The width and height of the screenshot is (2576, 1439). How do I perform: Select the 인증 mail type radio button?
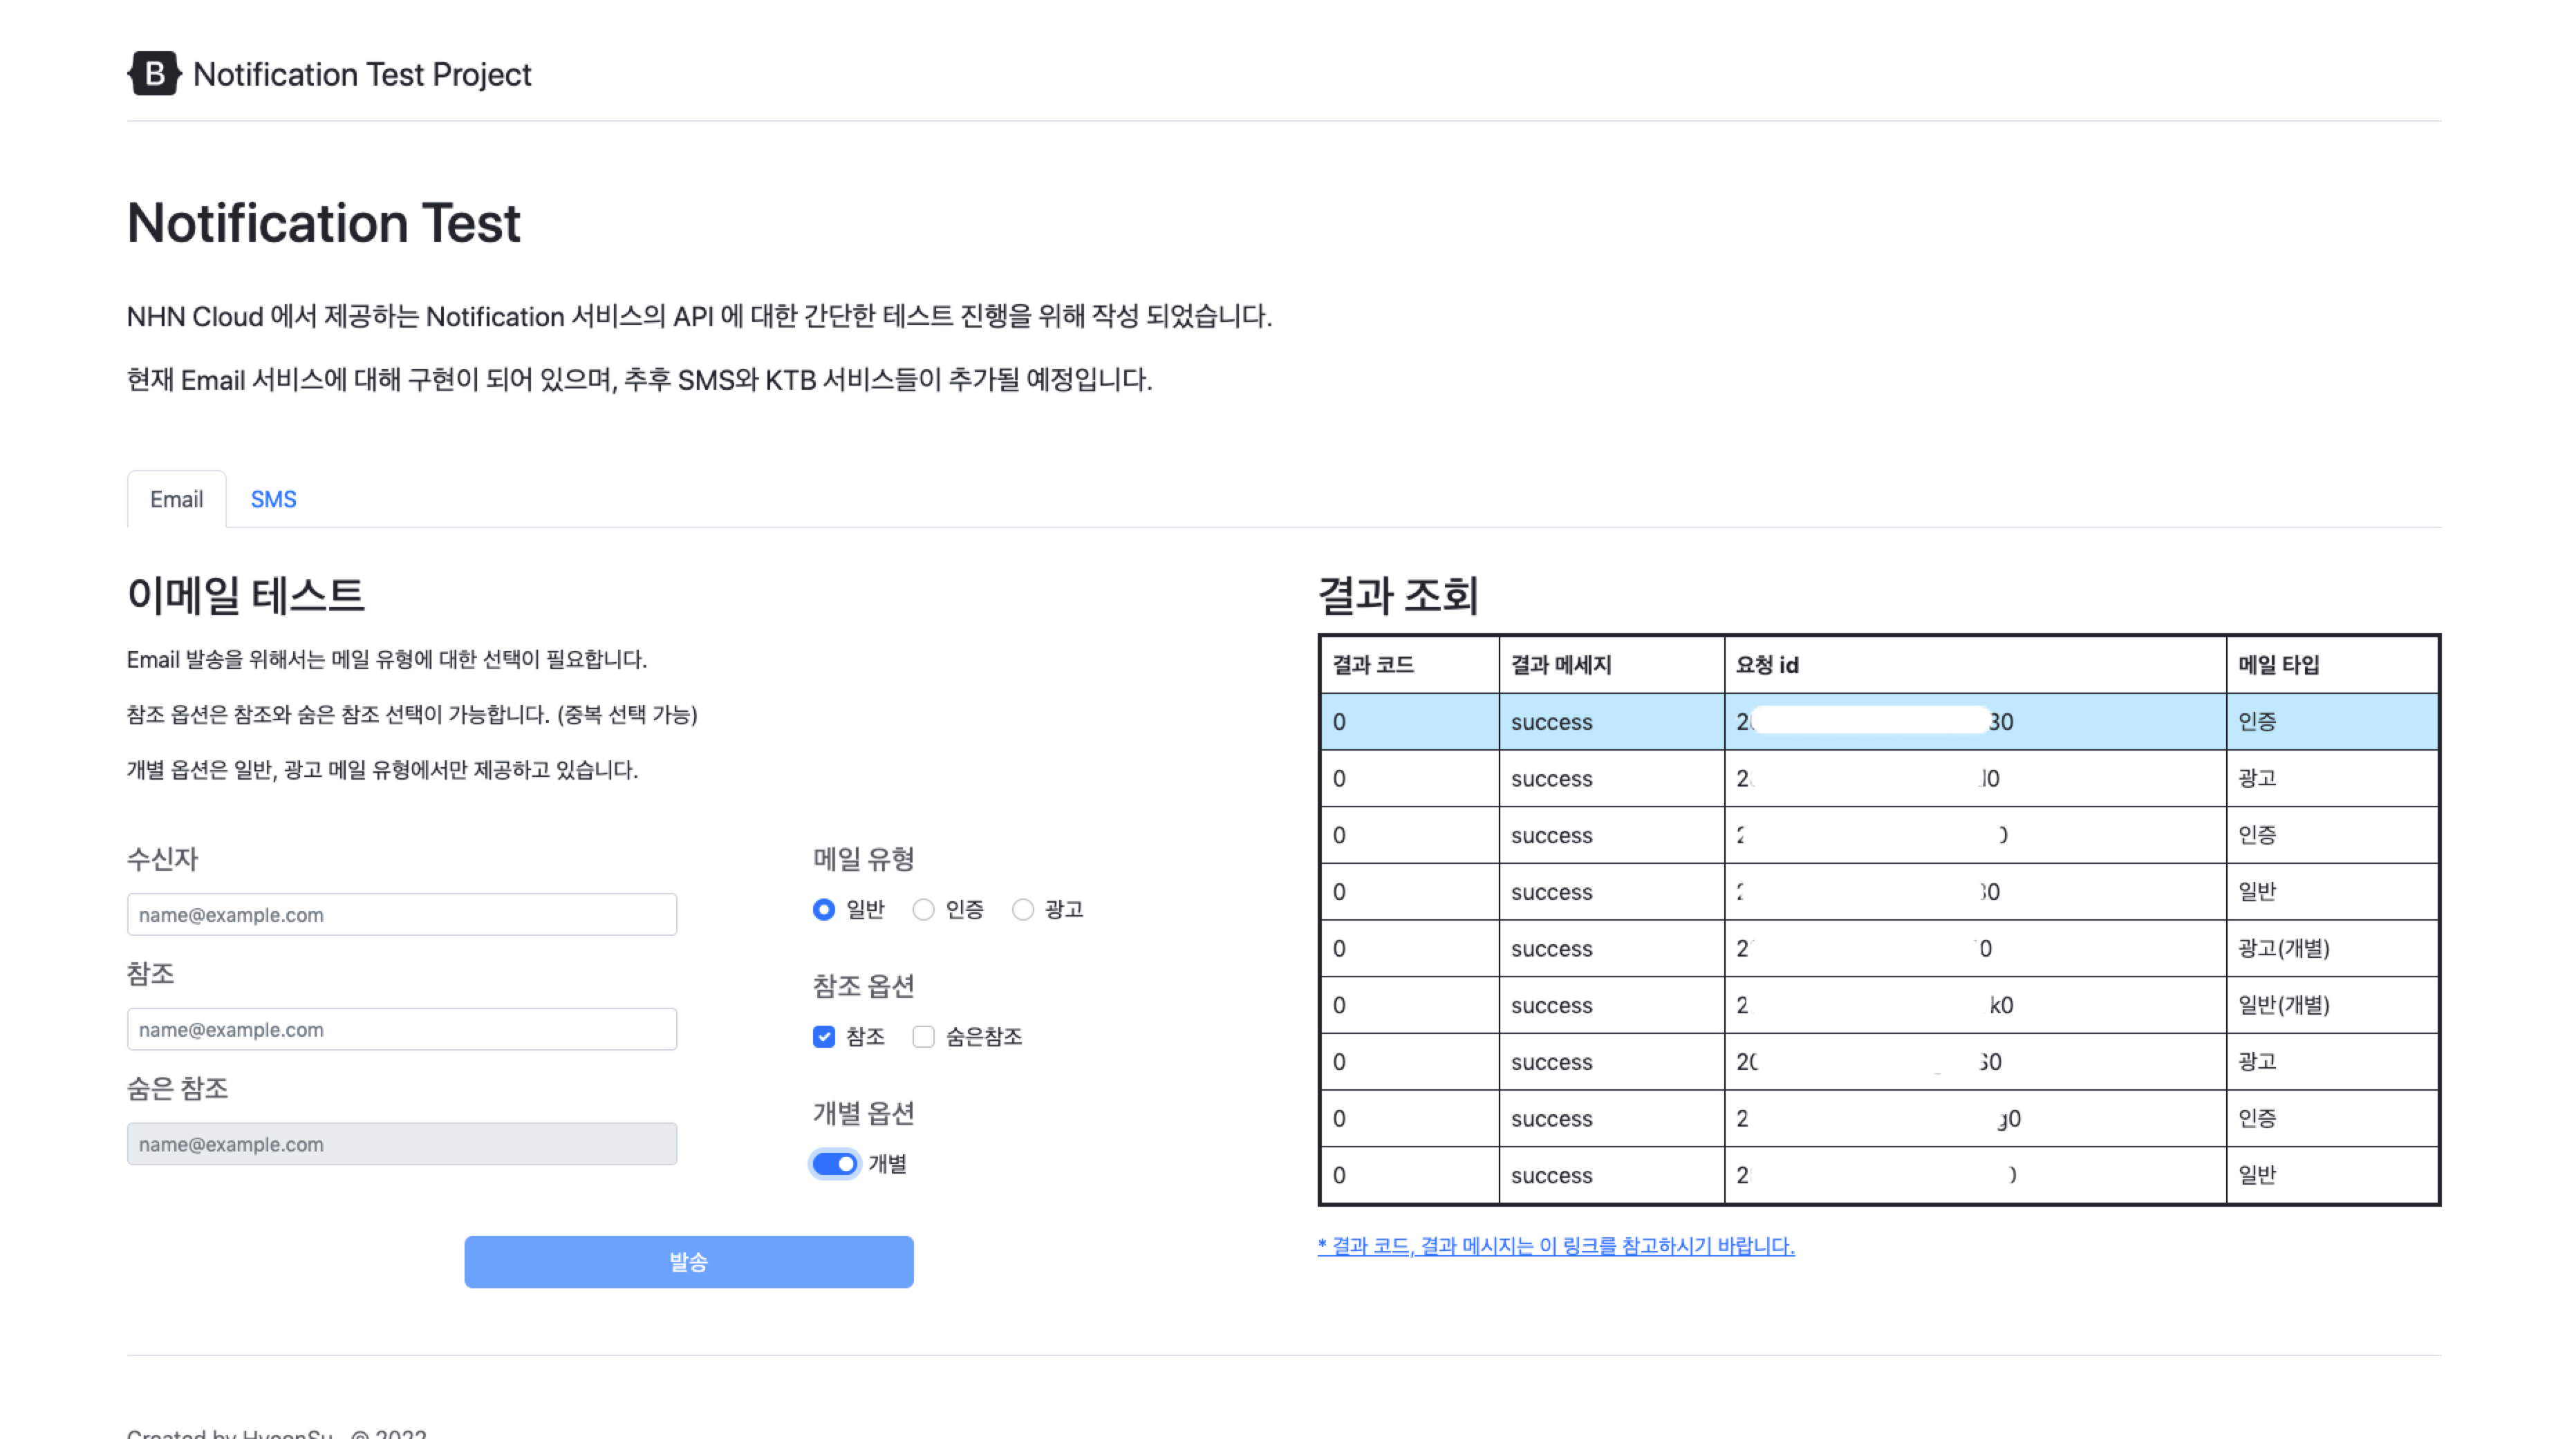pyautogui.click(x=922, y=910)
